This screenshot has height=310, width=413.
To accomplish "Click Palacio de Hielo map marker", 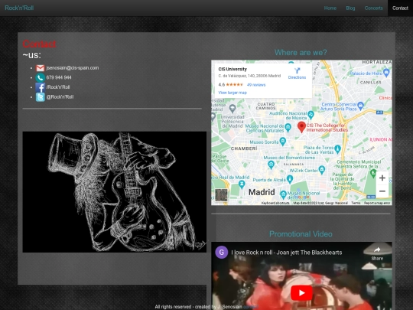I will pos(386,72).
